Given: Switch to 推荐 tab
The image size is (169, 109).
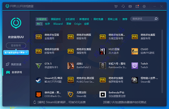Looking at the screenshot, I should (x=125, y=19).
